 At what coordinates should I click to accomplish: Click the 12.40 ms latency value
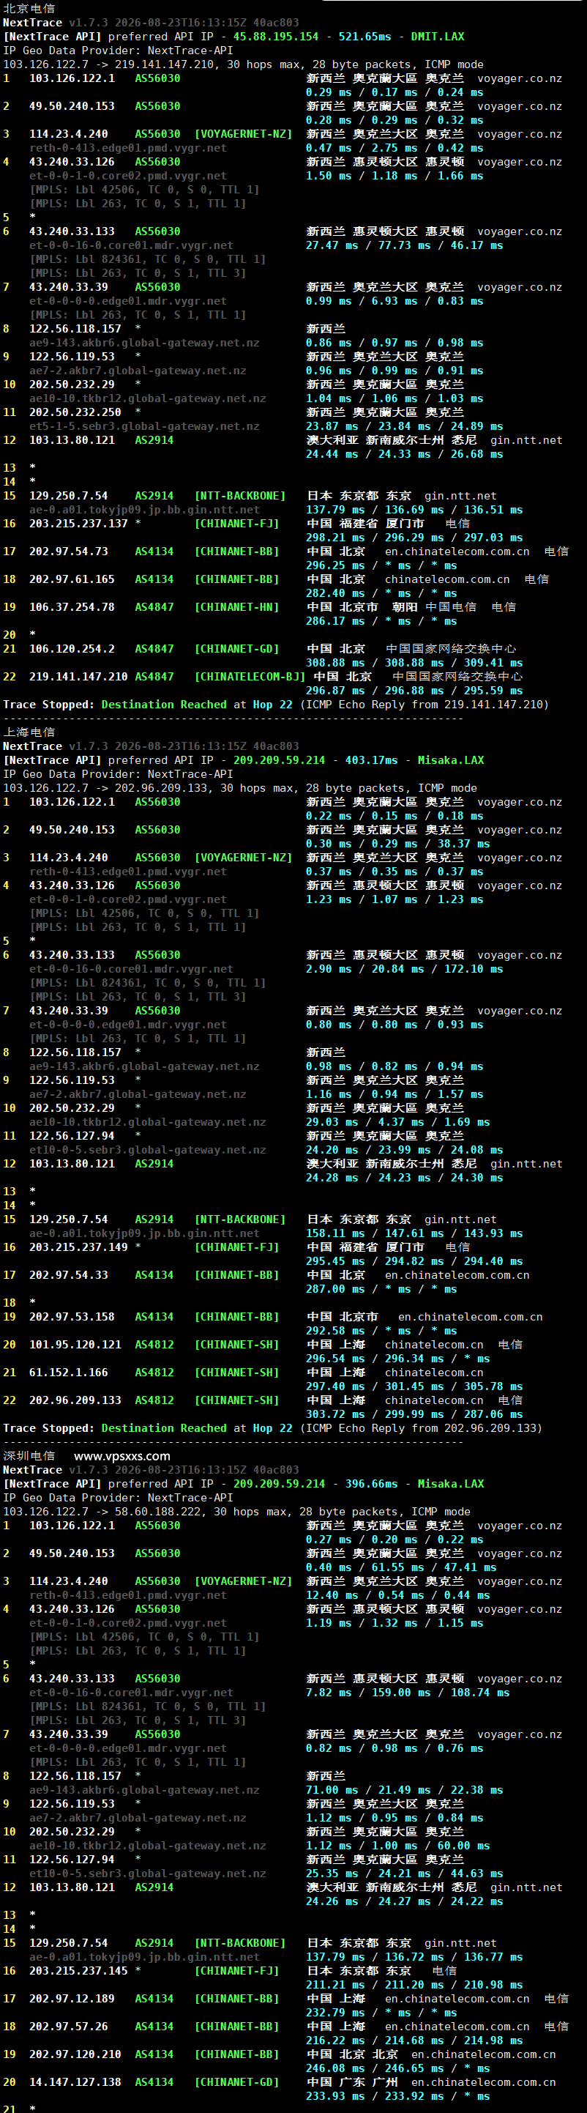(332, 1594)
